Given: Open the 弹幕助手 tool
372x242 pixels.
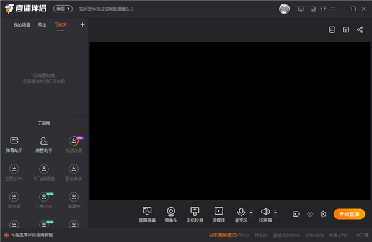Looking at the screenshot, I should (x=14, y=145).
